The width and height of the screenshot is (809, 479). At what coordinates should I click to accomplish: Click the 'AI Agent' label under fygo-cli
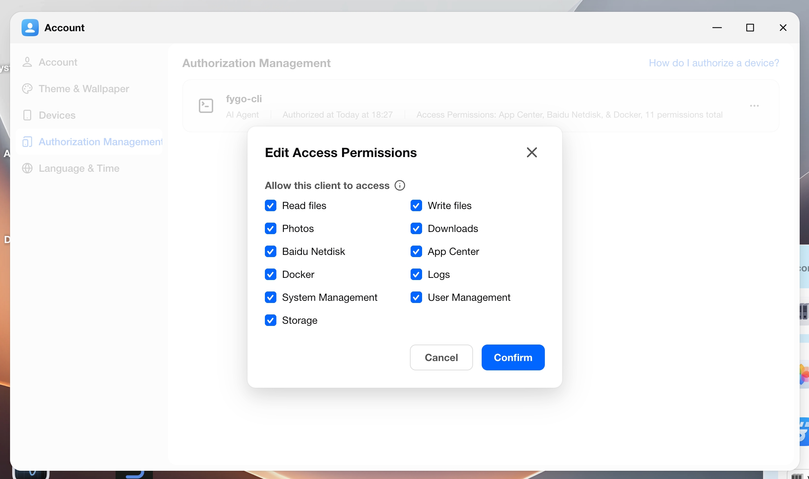coord(242,115)
